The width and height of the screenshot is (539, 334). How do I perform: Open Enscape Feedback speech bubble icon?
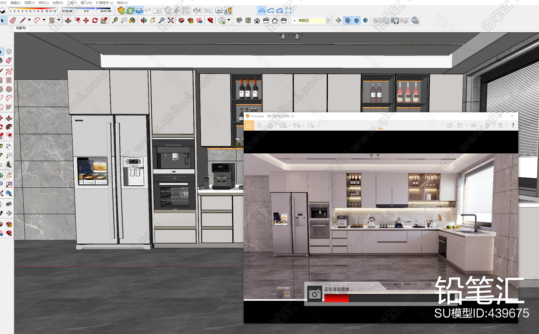(x=219, y=10)
